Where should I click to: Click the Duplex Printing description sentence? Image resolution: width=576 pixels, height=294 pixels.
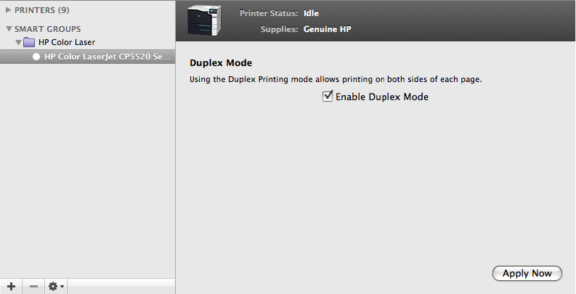tap(336, 78)
